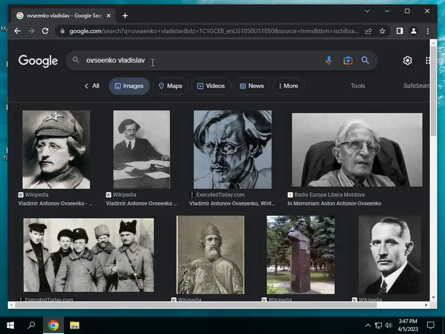
Task: Open the bust monument photo
Action: [301, 255]
